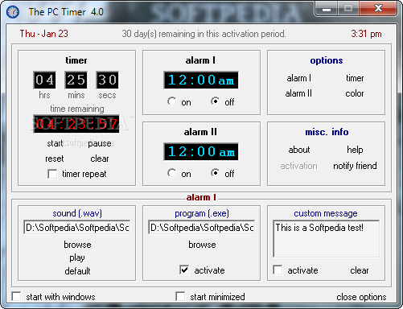403x309 pixels.
Task: Browse for a sound .wav file
Action: (x=77, y=245)
